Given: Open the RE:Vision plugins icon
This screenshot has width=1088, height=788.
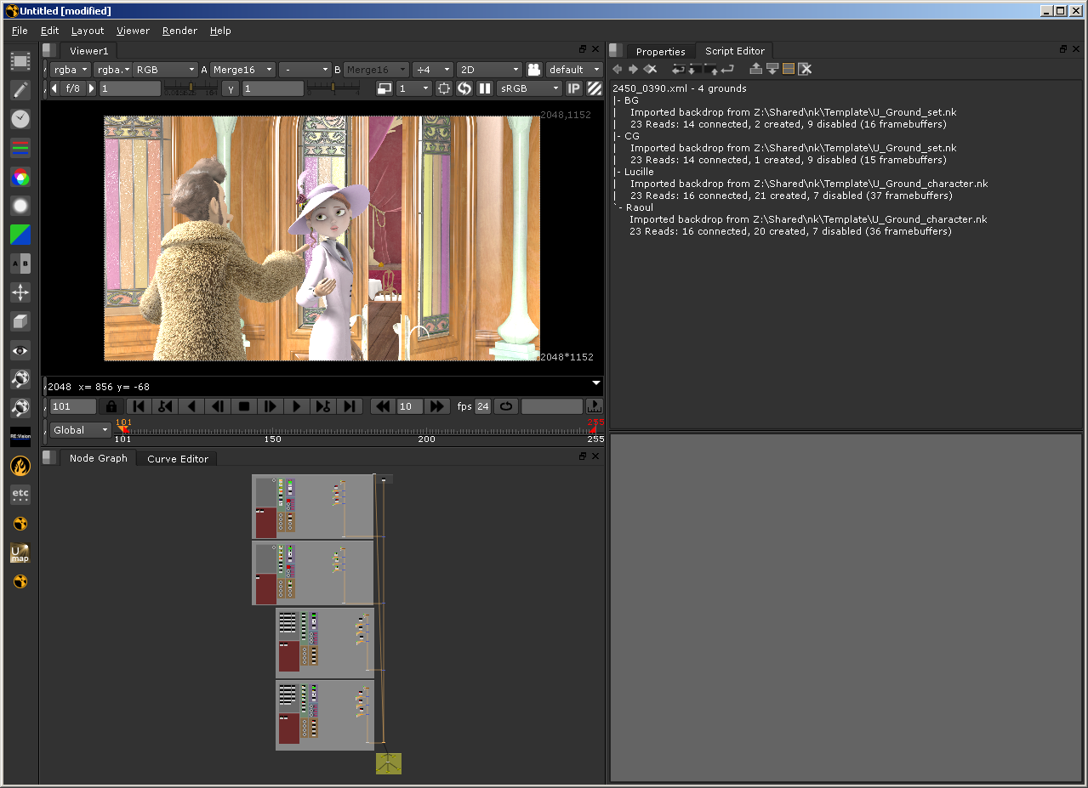Looking at the screenshot, I should tap(20, 437).
